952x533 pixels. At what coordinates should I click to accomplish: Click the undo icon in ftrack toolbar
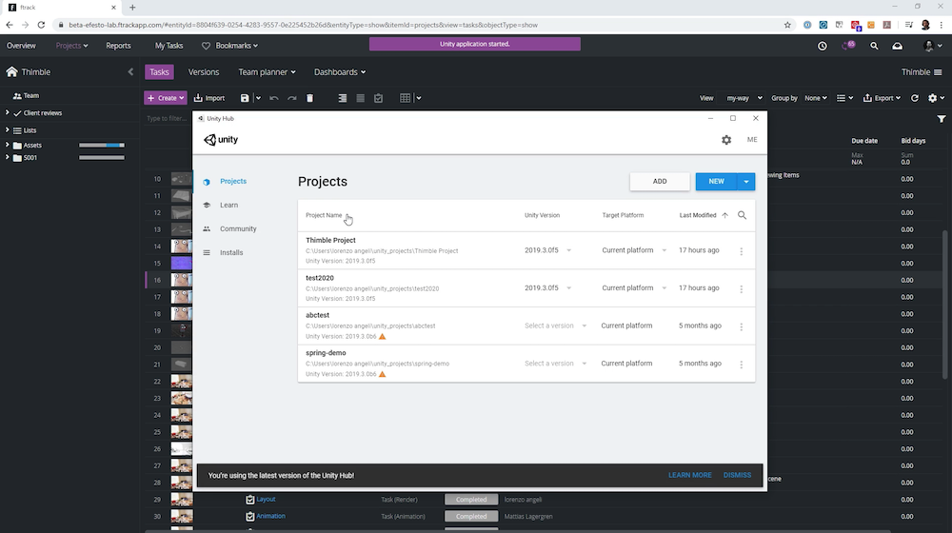coord(274,98)
